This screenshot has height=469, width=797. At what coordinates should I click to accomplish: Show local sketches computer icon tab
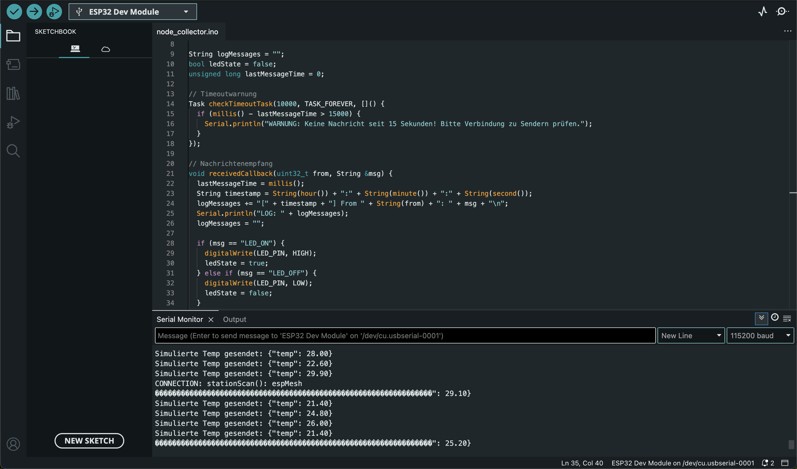pos(75,49)
